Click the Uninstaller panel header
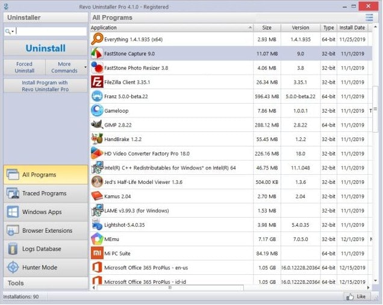This screenshot has width=383, height=305. (46, 17)
